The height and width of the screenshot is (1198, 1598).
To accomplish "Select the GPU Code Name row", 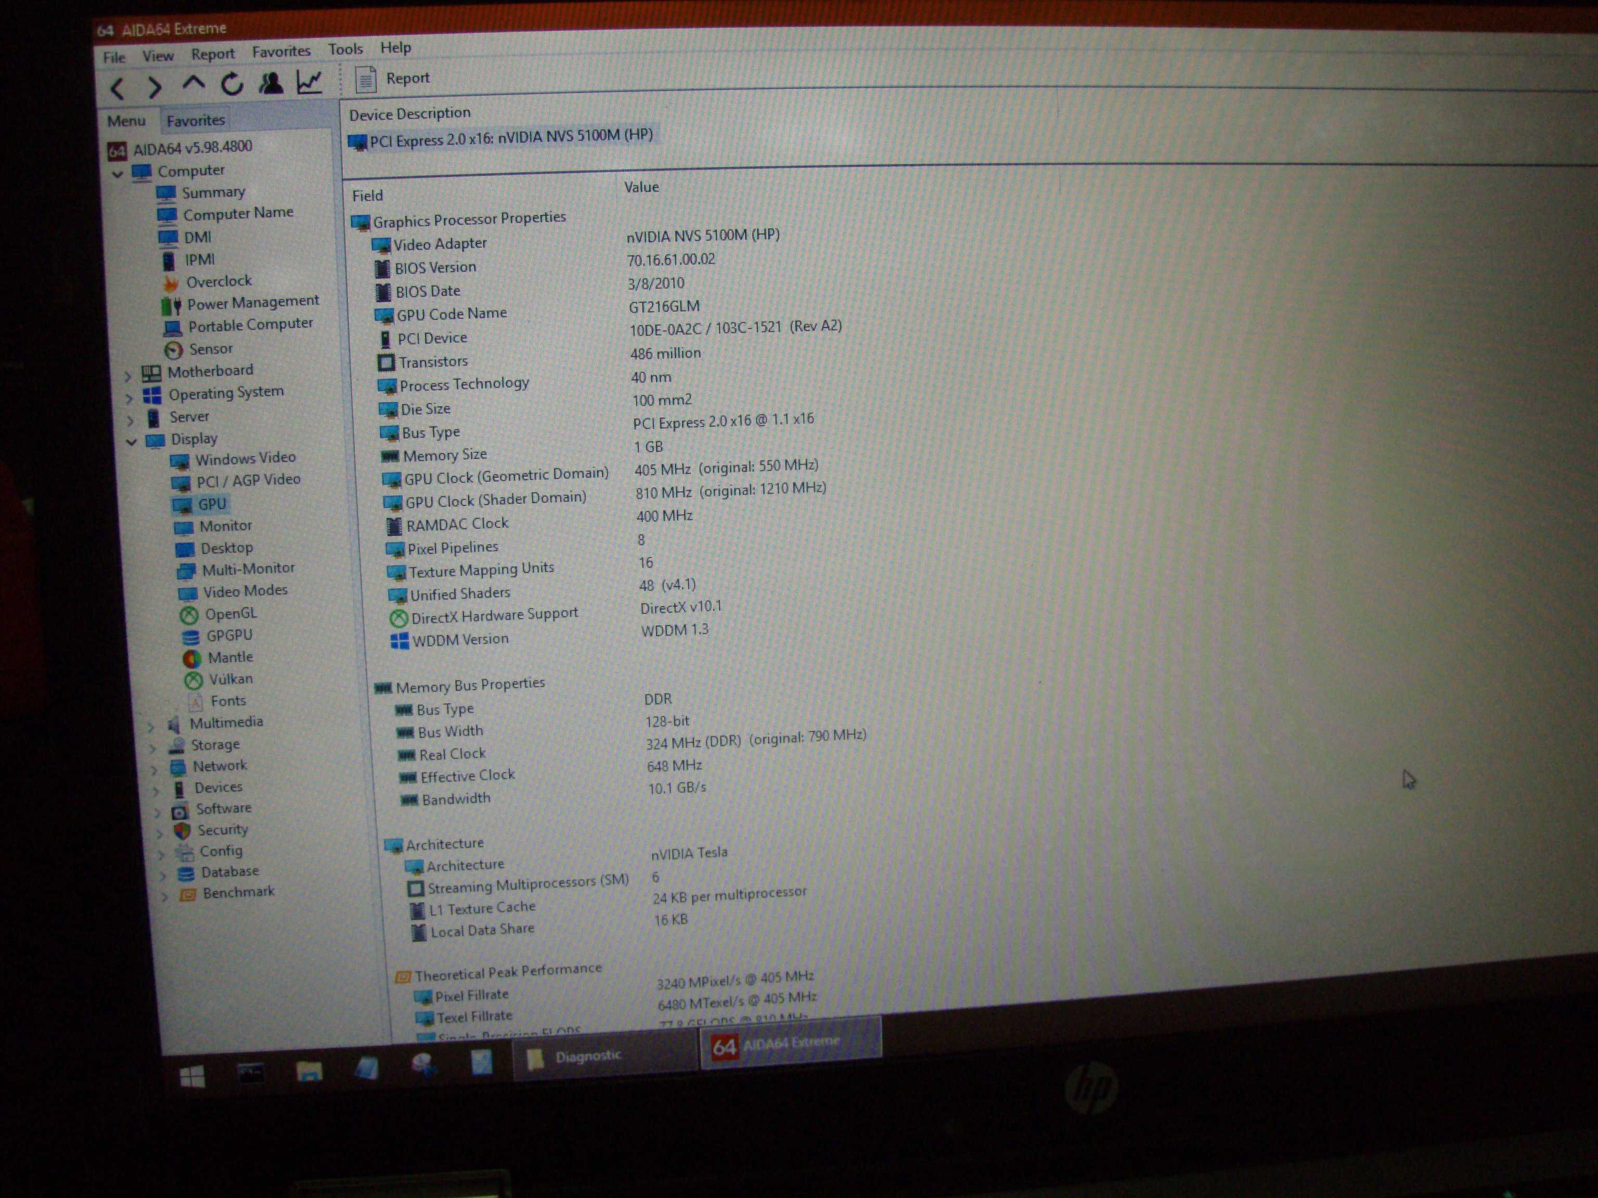I will [537, 311].
